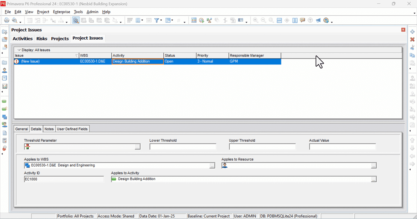The height and width of the screenshot is (219, 417).
Task: Click the Filter funnel icon
Action: pyautogui.click(x=157, y=20)
